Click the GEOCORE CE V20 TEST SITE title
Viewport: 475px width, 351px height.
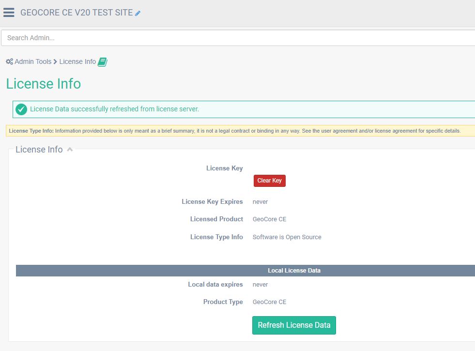coord(77,13)
